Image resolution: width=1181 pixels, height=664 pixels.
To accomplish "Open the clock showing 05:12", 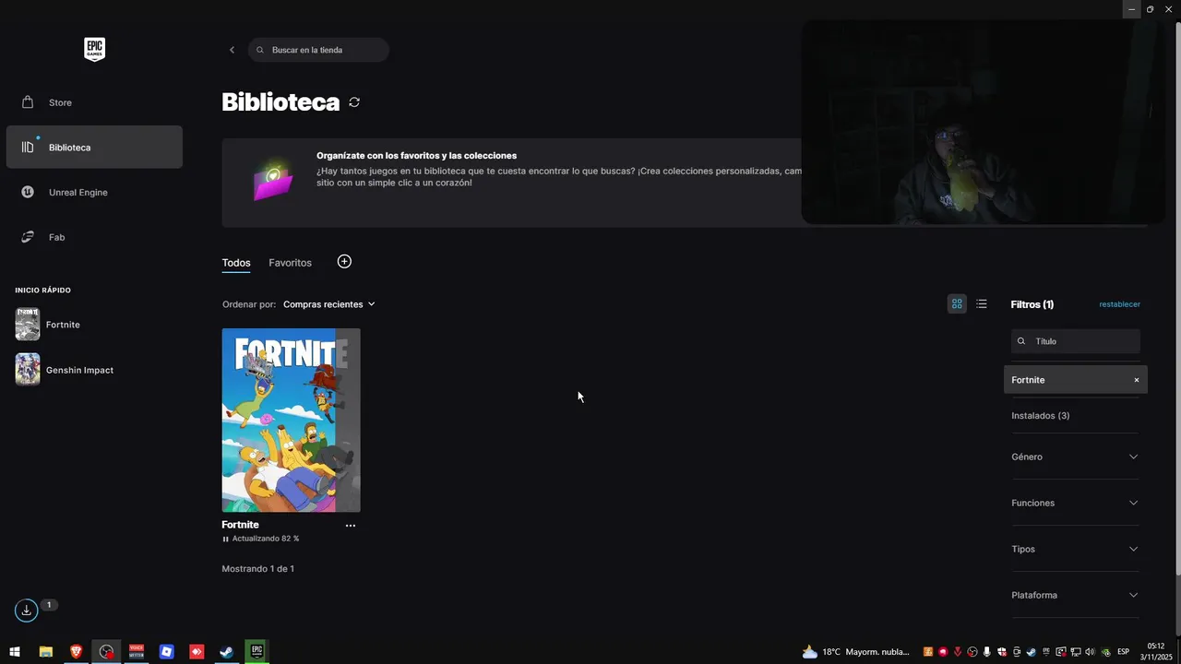I will click(1156, 652).
